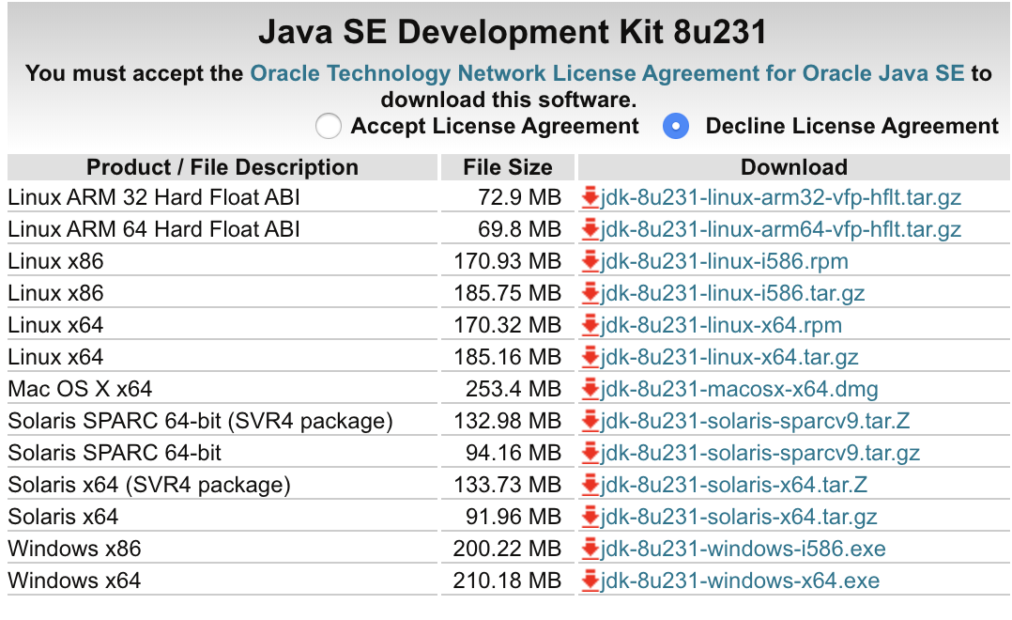The height and width of the screenshot is (620, 1012).
Task: Click download arrow icon for jdk-8u231-solaris-sparcv9.tar.gz
Action: [x=590, y=453]
